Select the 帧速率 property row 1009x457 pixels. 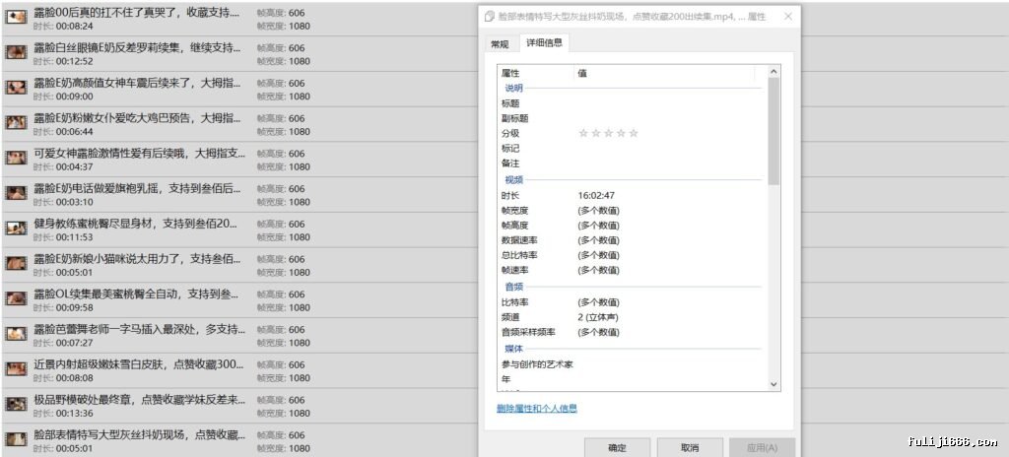(x=633, y=270)
